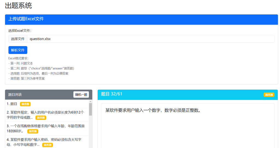This screenshot has width=280, height=148.
Task: Click the 随机一题 button
Action: (81, 95)
